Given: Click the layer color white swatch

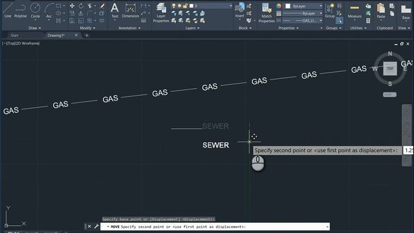Looking at the screenshot, I should click(x=191, y=6).
